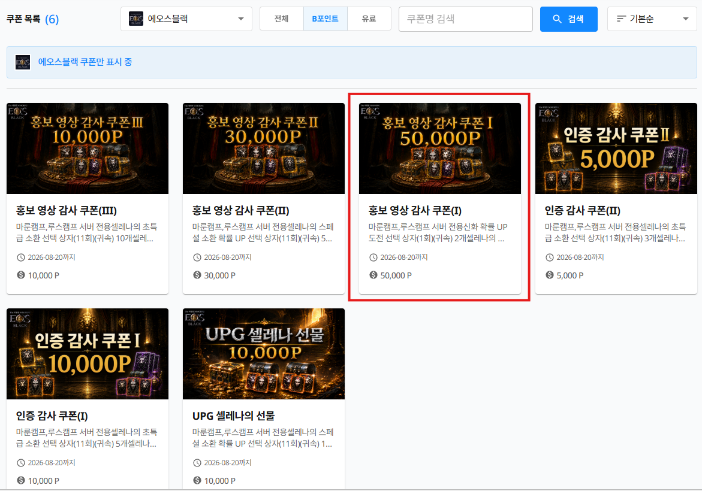Click the magnifier icon in 검색 button

(x=557, y=19)
